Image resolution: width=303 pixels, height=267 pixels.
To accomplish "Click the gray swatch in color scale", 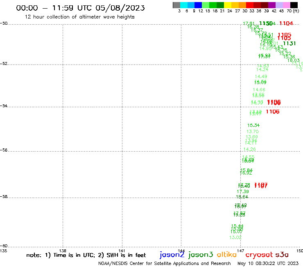I will 176,5.
